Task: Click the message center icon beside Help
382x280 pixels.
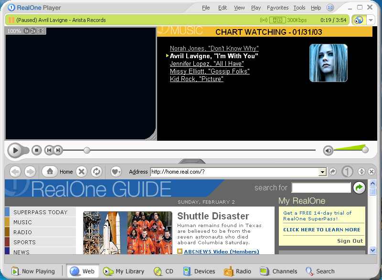Action: click(330, 8)
